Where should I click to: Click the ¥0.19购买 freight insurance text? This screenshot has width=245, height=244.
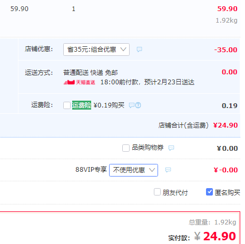109,105
